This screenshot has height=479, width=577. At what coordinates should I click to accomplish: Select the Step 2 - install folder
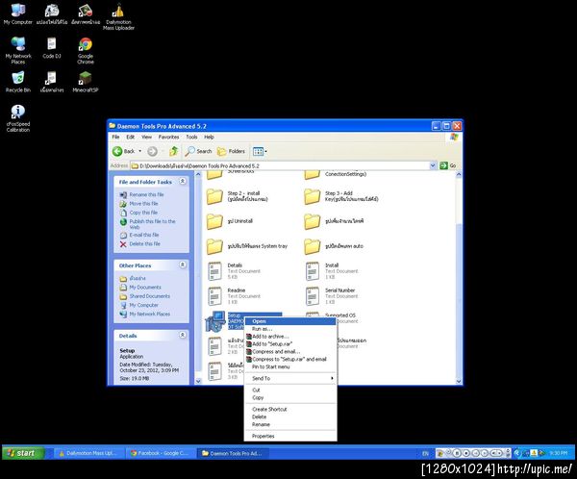(238, 196)
